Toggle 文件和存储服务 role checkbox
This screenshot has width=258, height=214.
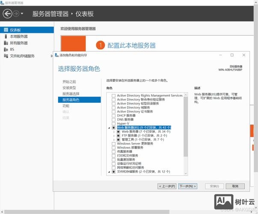click(x=113, y=172)
